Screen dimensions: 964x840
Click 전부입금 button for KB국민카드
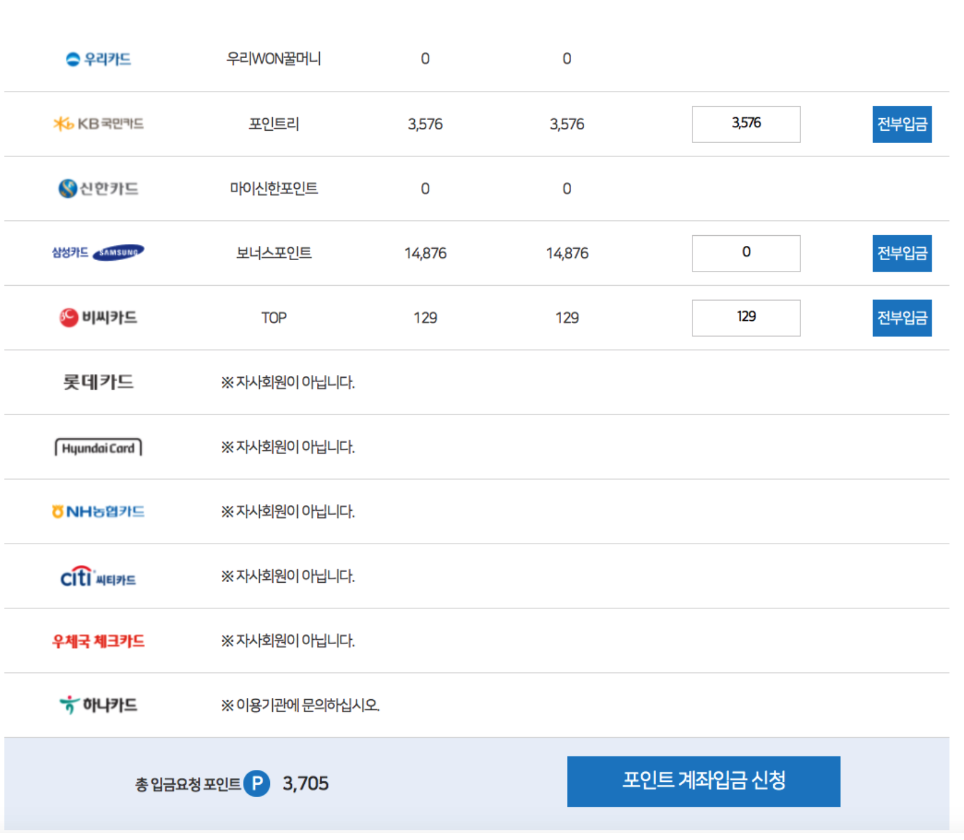[902, 124]
